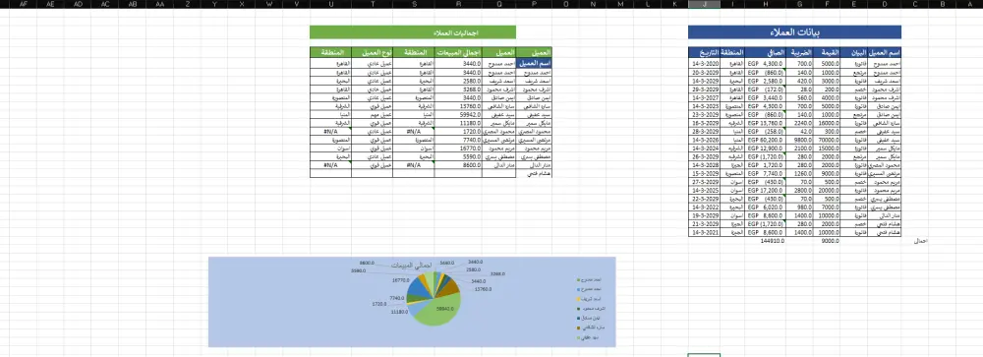Select column header U

(x=330, y=4)
